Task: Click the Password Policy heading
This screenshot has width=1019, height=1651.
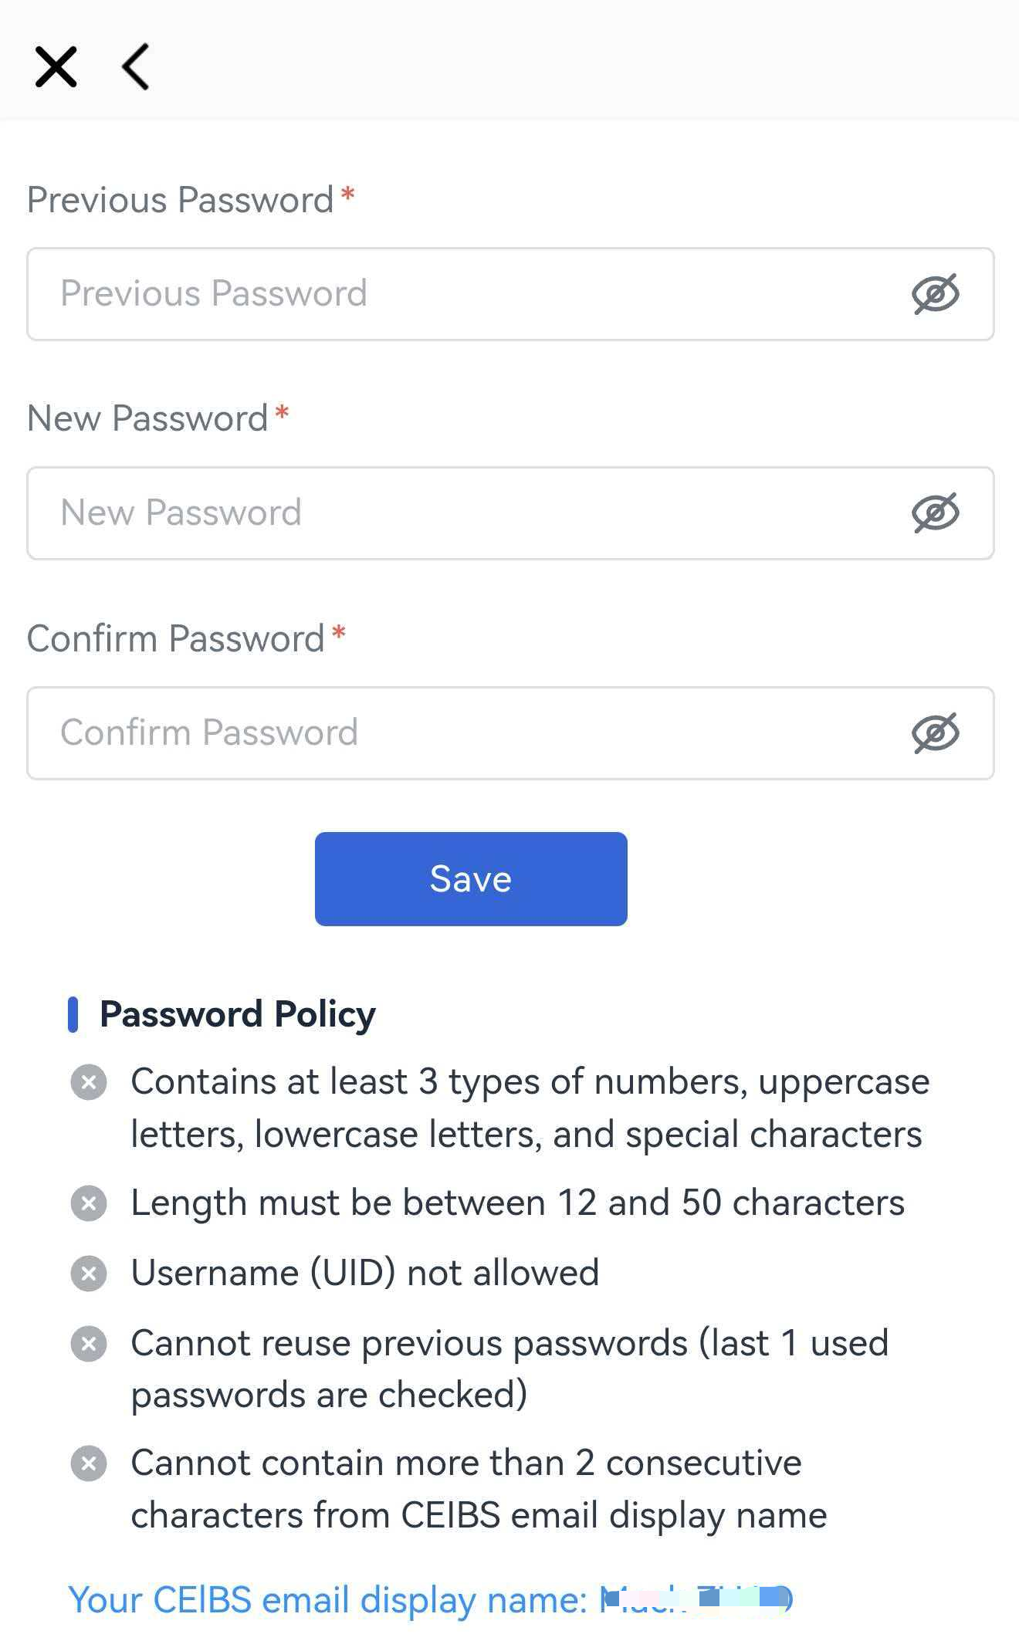Action: coord(237,1014)
